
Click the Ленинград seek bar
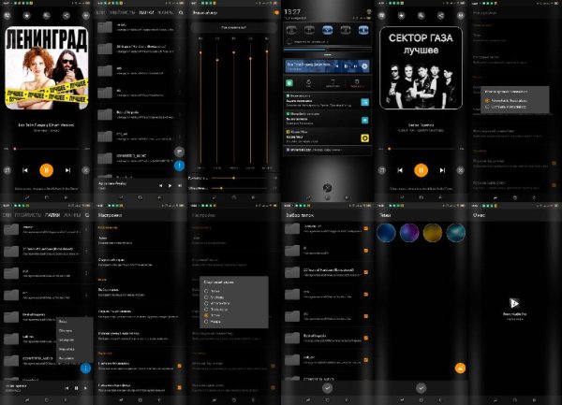[47, 148]
